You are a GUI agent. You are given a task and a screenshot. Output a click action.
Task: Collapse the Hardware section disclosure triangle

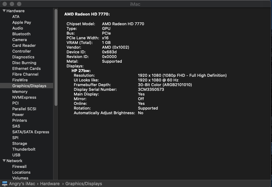[x=4, y=11]
